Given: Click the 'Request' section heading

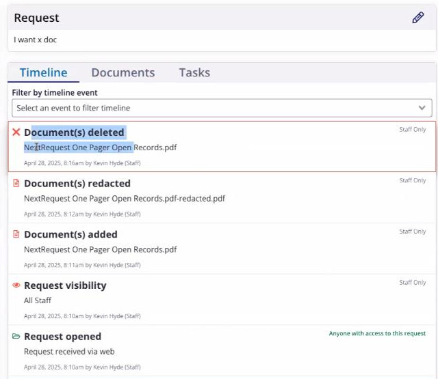Looking at the screenshot, I should [36, 18].
